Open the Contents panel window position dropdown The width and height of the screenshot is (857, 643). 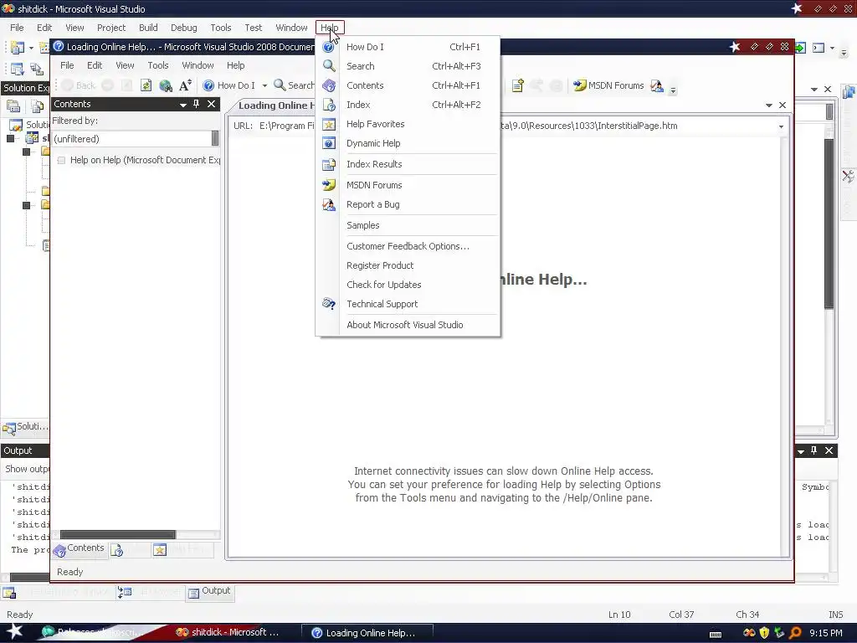coord(183,105)
